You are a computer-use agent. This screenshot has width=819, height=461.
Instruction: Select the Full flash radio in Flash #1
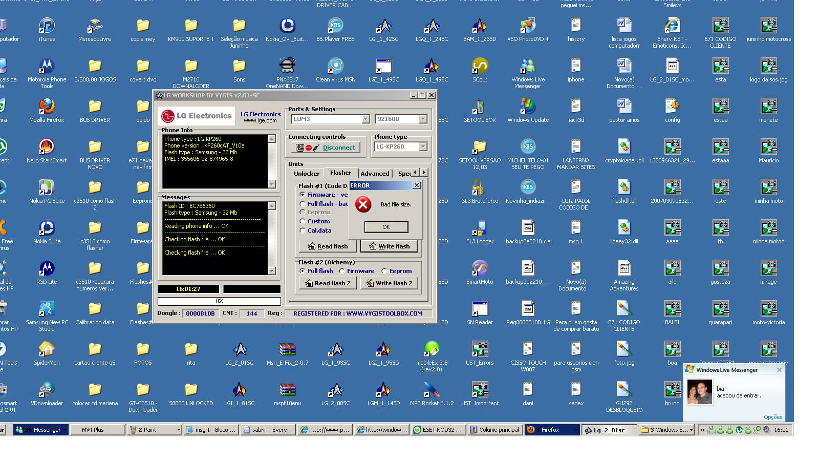(303, 203)
